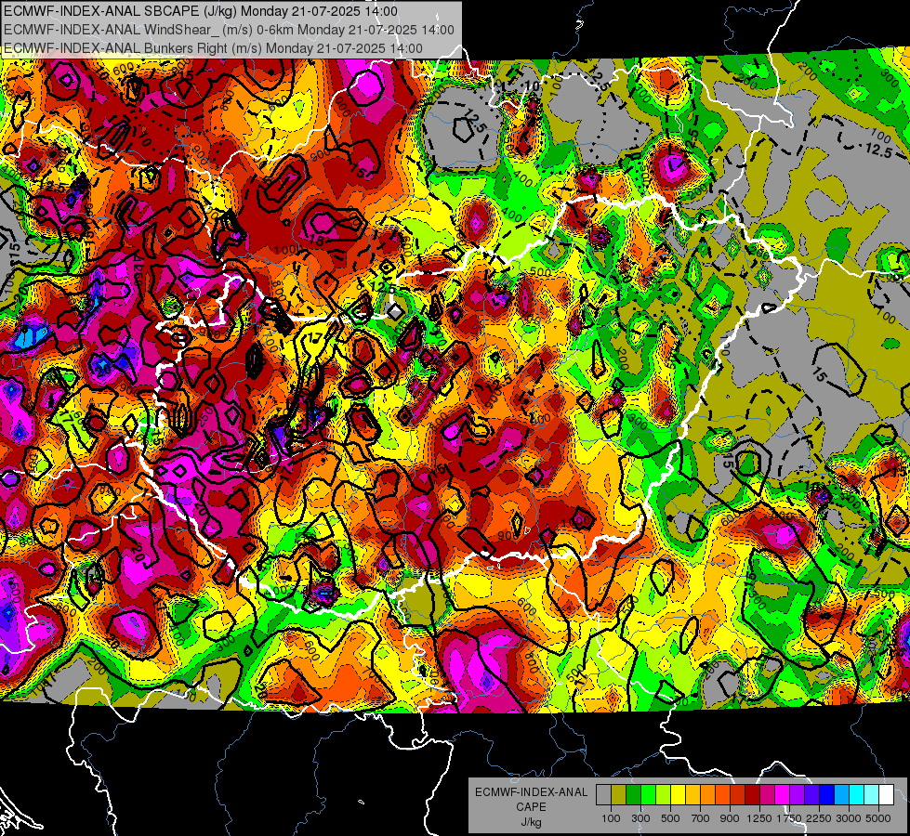910x836 pixels.
Task: Click the 700 tick label under colorbar
Action: (701, 818)
